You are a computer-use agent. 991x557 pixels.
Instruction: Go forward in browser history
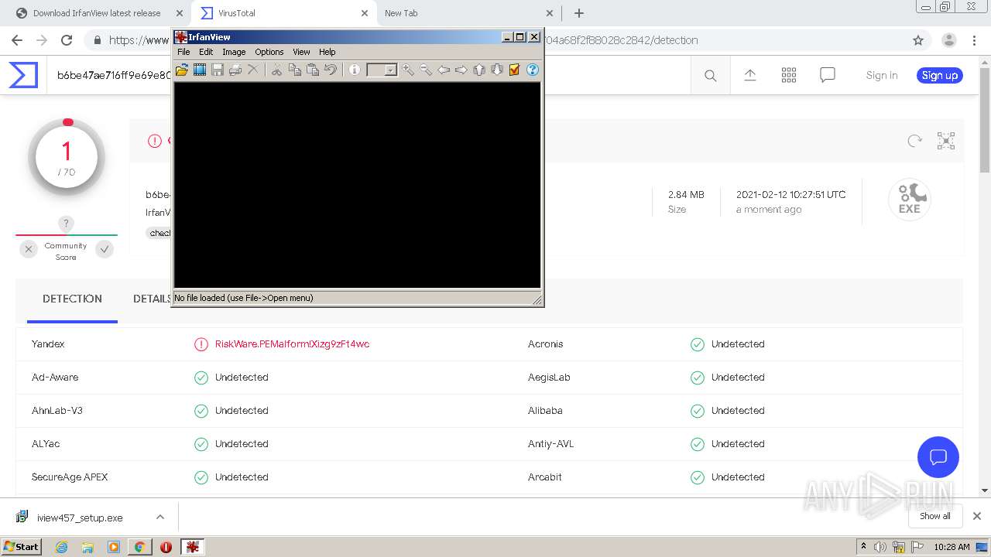tap(42, 40)
